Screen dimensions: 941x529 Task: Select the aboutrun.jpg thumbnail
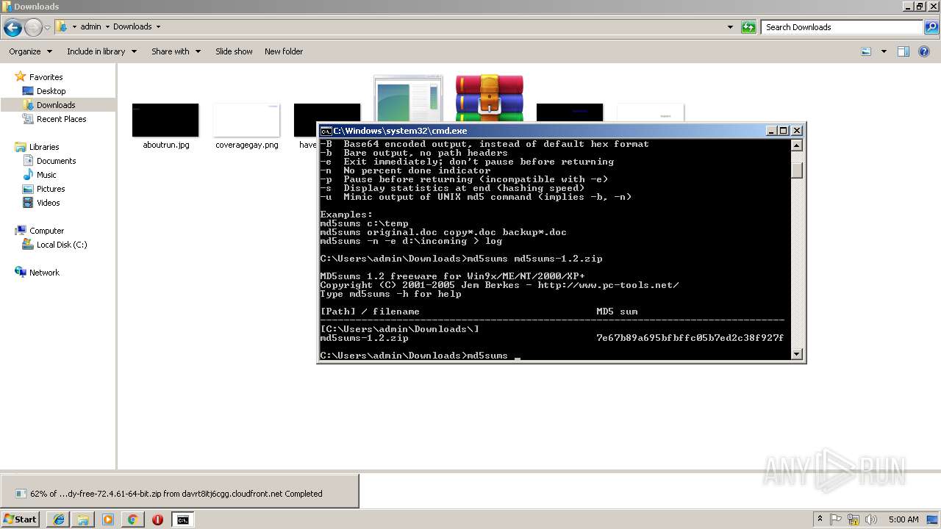click(x=165, y=120)
